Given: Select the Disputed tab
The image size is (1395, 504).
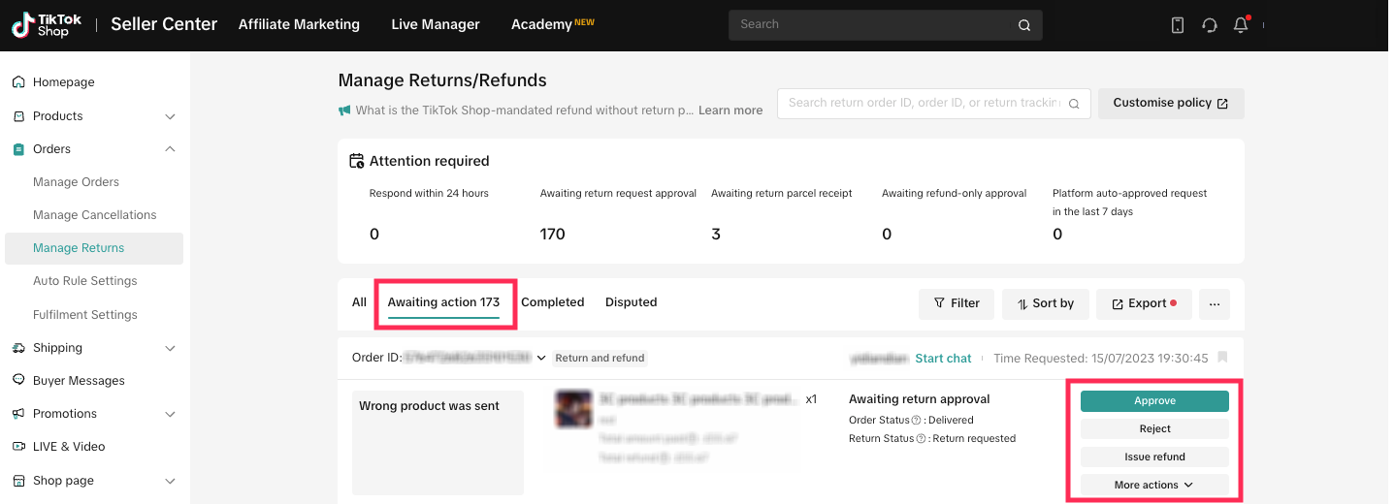Looking at the screenshot, I should (x=631, y=302).
